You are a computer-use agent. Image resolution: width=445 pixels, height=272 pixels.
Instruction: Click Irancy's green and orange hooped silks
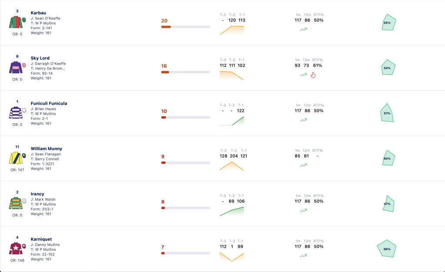[17, 203]
